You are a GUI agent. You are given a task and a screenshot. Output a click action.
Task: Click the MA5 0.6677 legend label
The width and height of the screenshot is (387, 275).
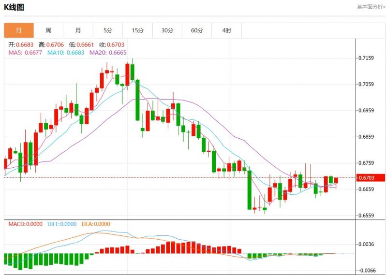click(x=26, y=52)
